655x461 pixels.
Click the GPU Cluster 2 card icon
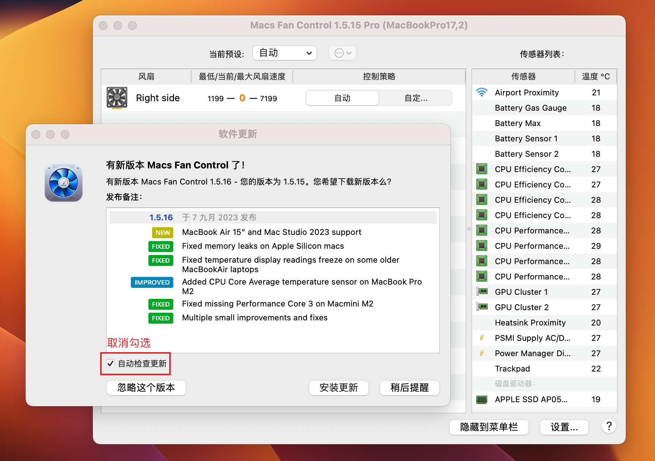pyautogui.click(x=482, y=307)
